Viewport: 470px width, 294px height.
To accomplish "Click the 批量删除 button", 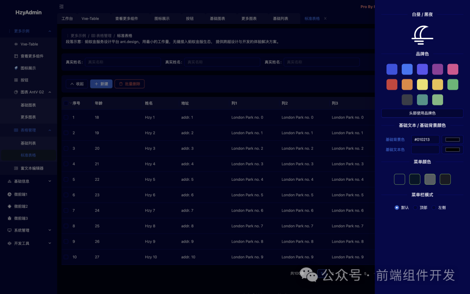I will coord(130,84).
